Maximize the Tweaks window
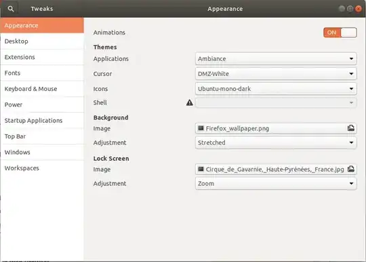 click(x=350, y=9)
